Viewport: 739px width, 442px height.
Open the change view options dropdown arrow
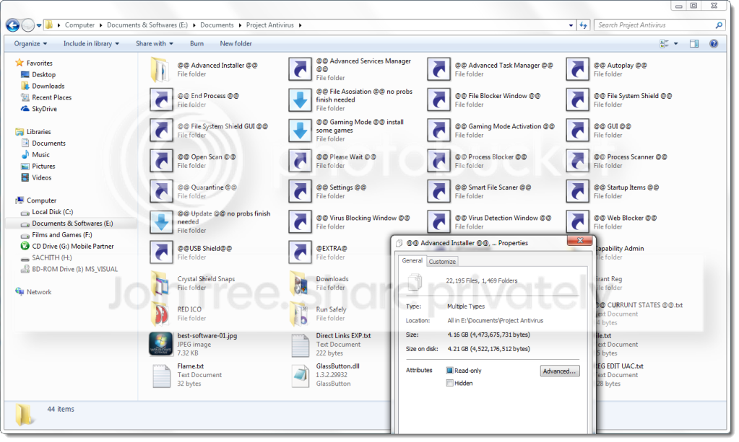tap(676, 44)
